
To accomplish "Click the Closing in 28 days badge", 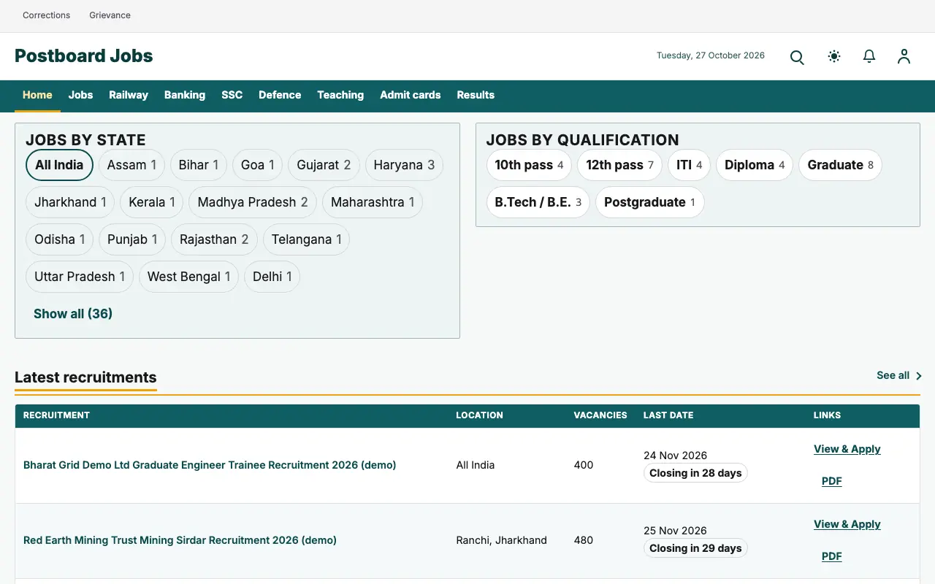I will click(x=695, y=473).
